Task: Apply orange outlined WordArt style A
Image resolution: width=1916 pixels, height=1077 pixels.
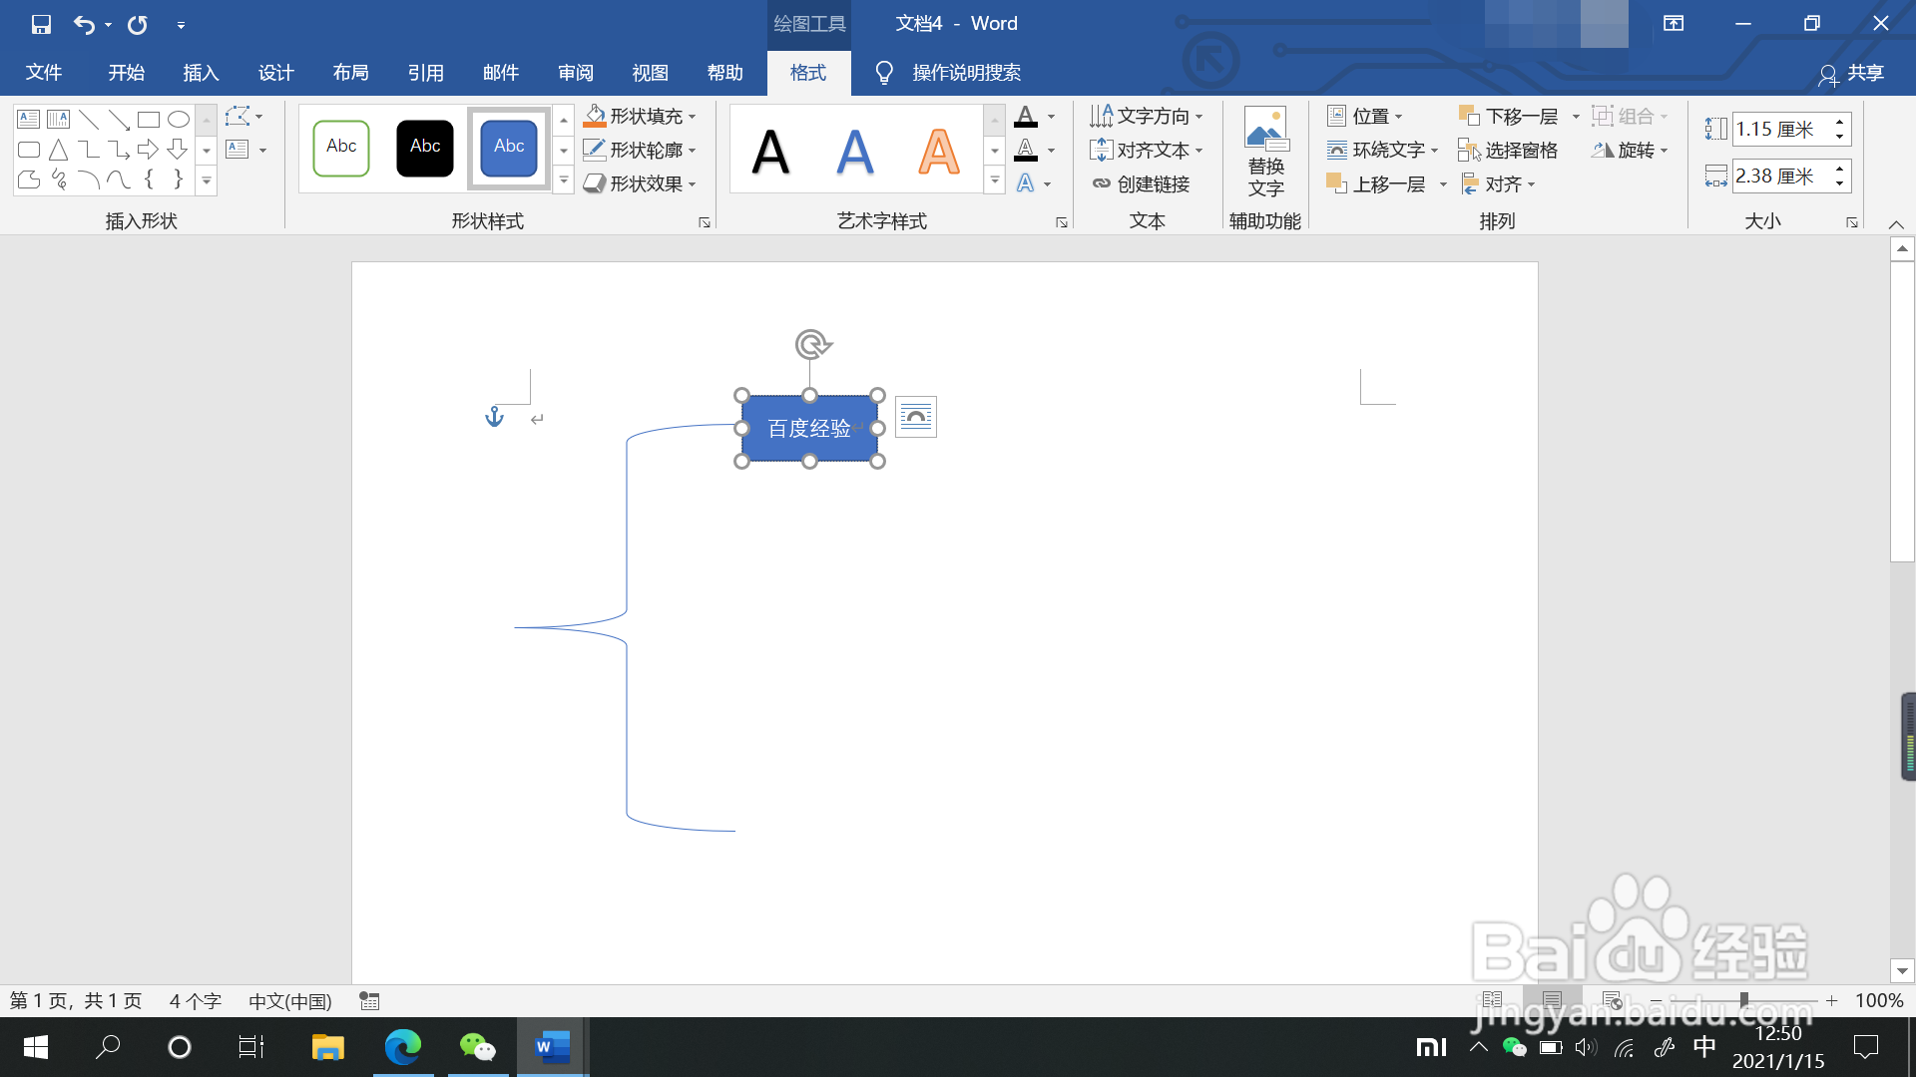Action: coord(939,152)
